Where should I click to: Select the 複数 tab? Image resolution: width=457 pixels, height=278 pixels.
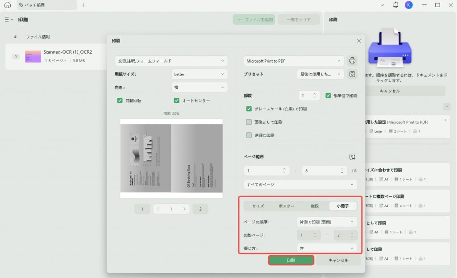pyautogui.click(x=315, y=206)
